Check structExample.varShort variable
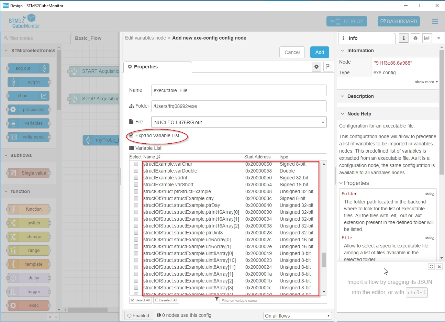The width and height of the screenshot is (445, 322). [x=136, y=185]
